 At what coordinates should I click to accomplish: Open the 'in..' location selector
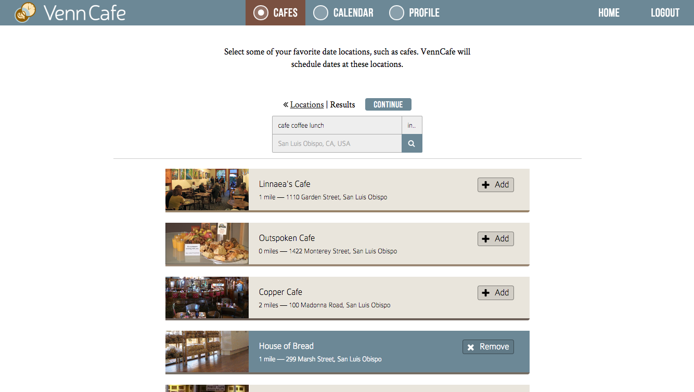[412, 125]
